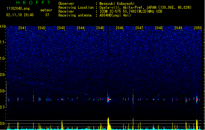The width and height of the screenshot is (205, 130).
Task: Click the antenna A504HB(yagi 4el) text
Action: pyautogui.click(x=115, y=15)
